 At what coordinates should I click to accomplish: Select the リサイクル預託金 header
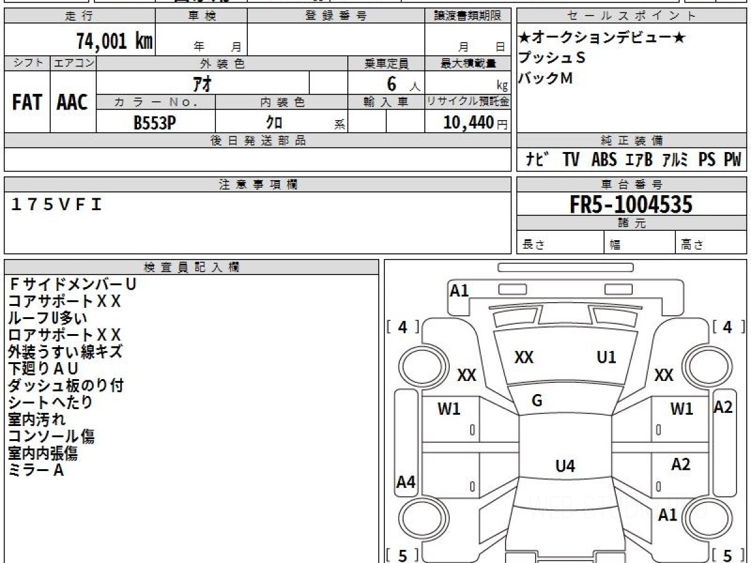[467, 102]
